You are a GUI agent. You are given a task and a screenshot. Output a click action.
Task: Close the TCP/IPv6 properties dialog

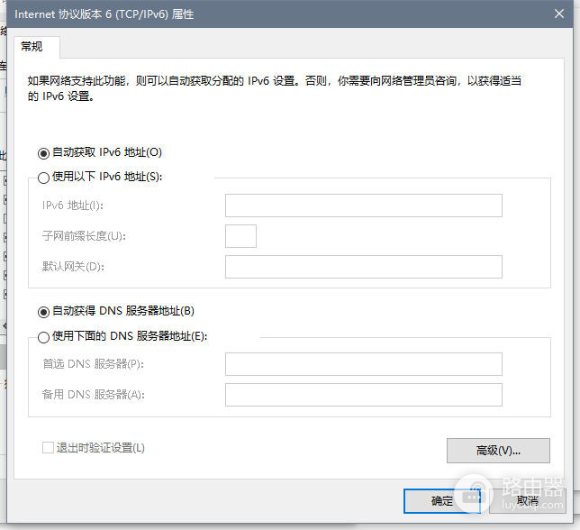click(559, 14)
